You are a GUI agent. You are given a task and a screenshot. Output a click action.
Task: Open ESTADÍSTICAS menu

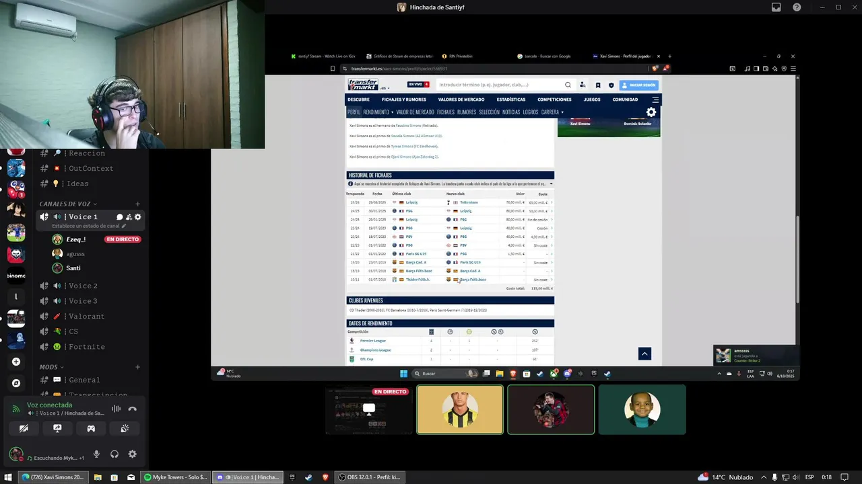(x=511, y=99)
